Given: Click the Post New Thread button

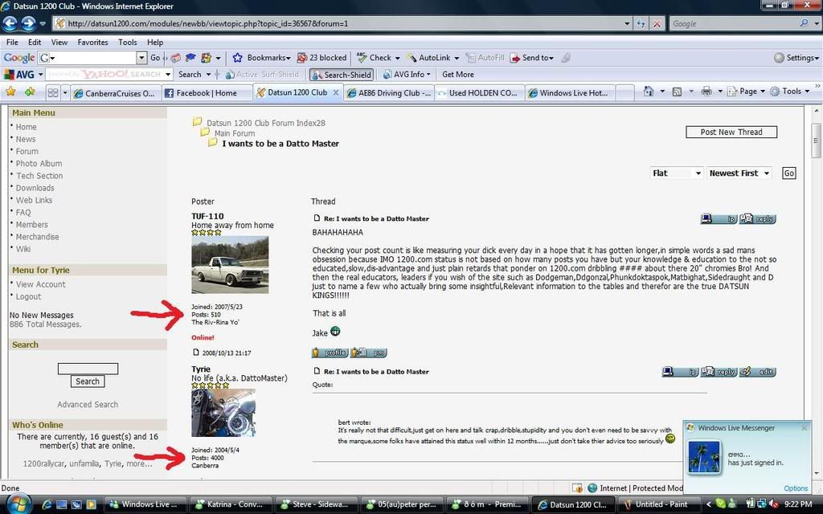Looking at the screenshot, I should [x=731, y=132].
